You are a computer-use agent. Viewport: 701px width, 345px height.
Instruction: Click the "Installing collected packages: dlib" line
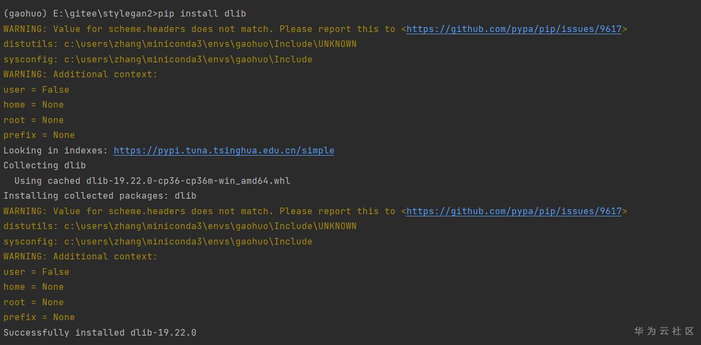click(x=100, y=195)
